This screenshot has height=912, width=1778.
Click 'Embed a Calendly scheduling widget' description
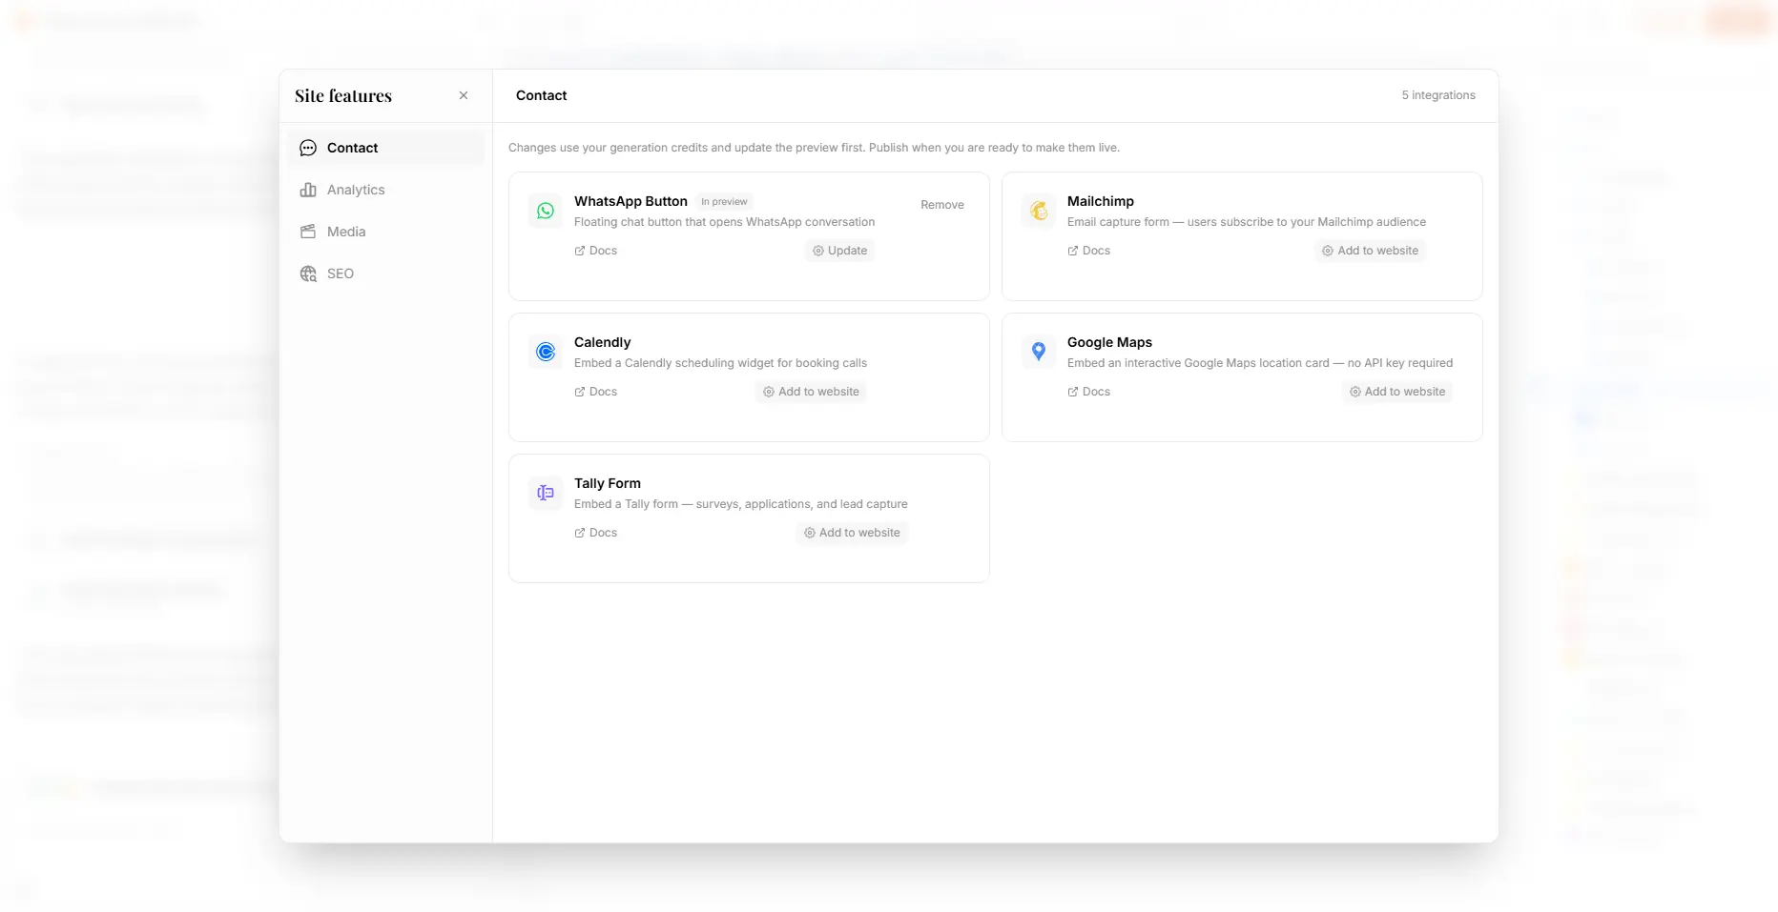(x=720, y=363)
